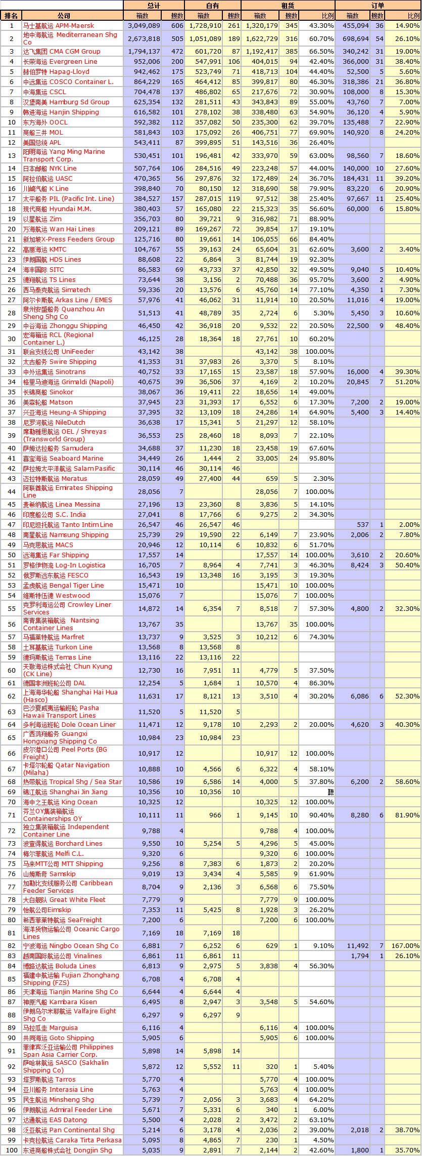Click 高丽海运 KMTC company name
Viewport: 422px width, 1156px height.
tap(44, 249)
